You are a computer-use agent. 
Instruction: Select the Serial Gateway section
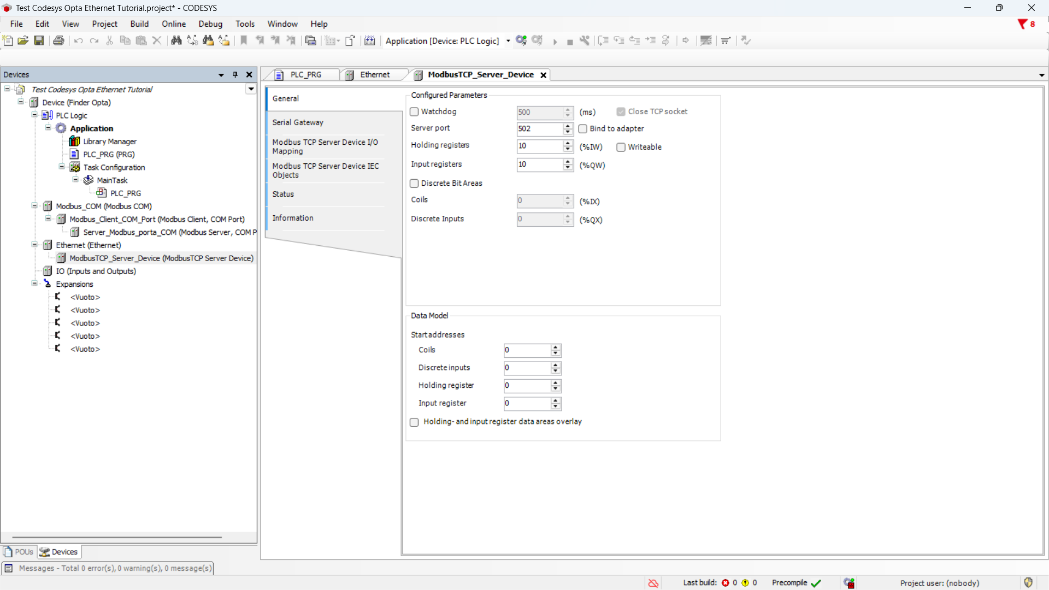(x=298, y=122)
